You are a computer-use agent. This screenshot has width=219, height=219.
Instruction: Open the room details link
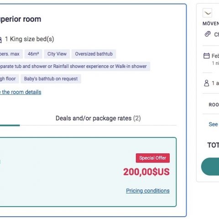point(21,92)
